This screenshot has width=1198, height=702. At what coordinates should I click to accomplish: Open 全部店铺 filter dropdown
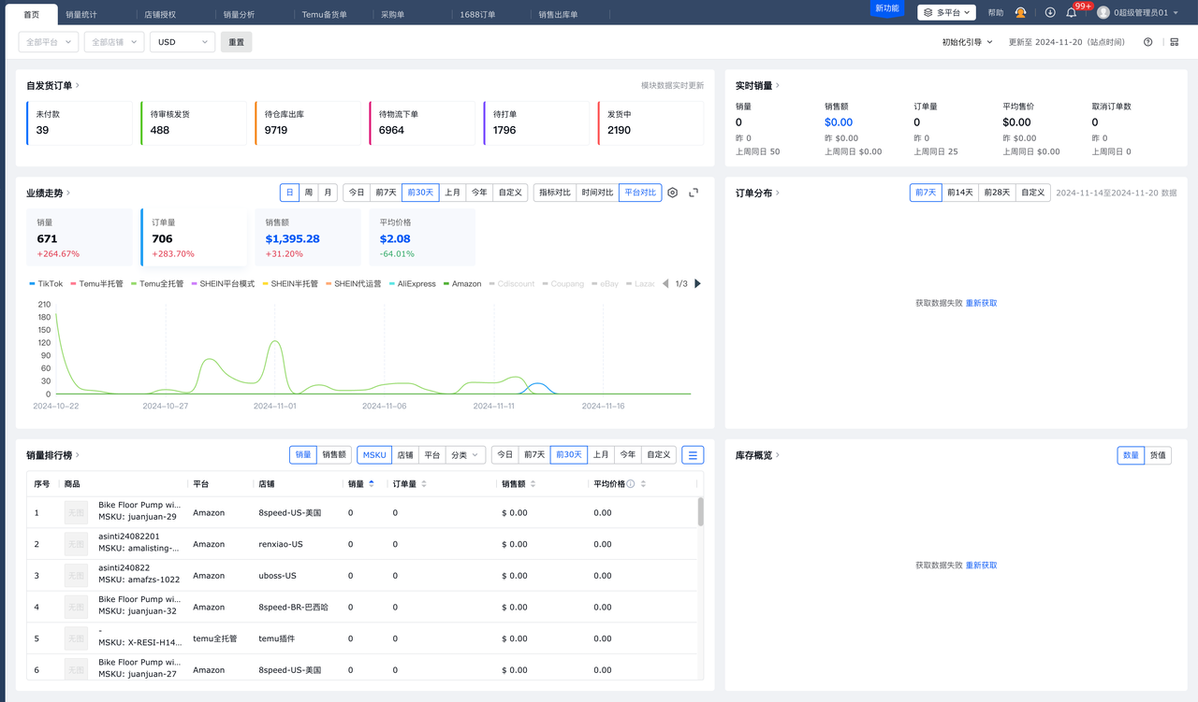(114, 42)
